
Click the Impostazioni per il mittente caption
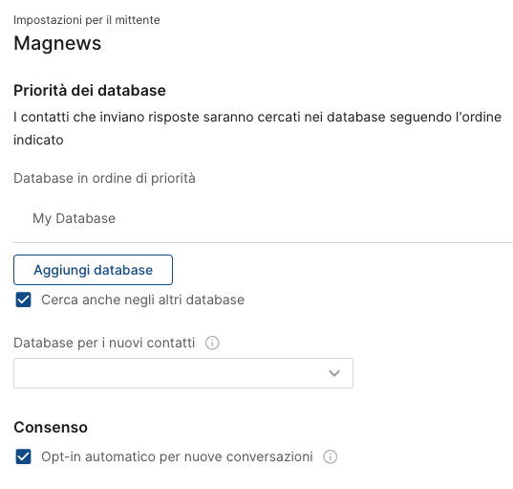(87, 20)
